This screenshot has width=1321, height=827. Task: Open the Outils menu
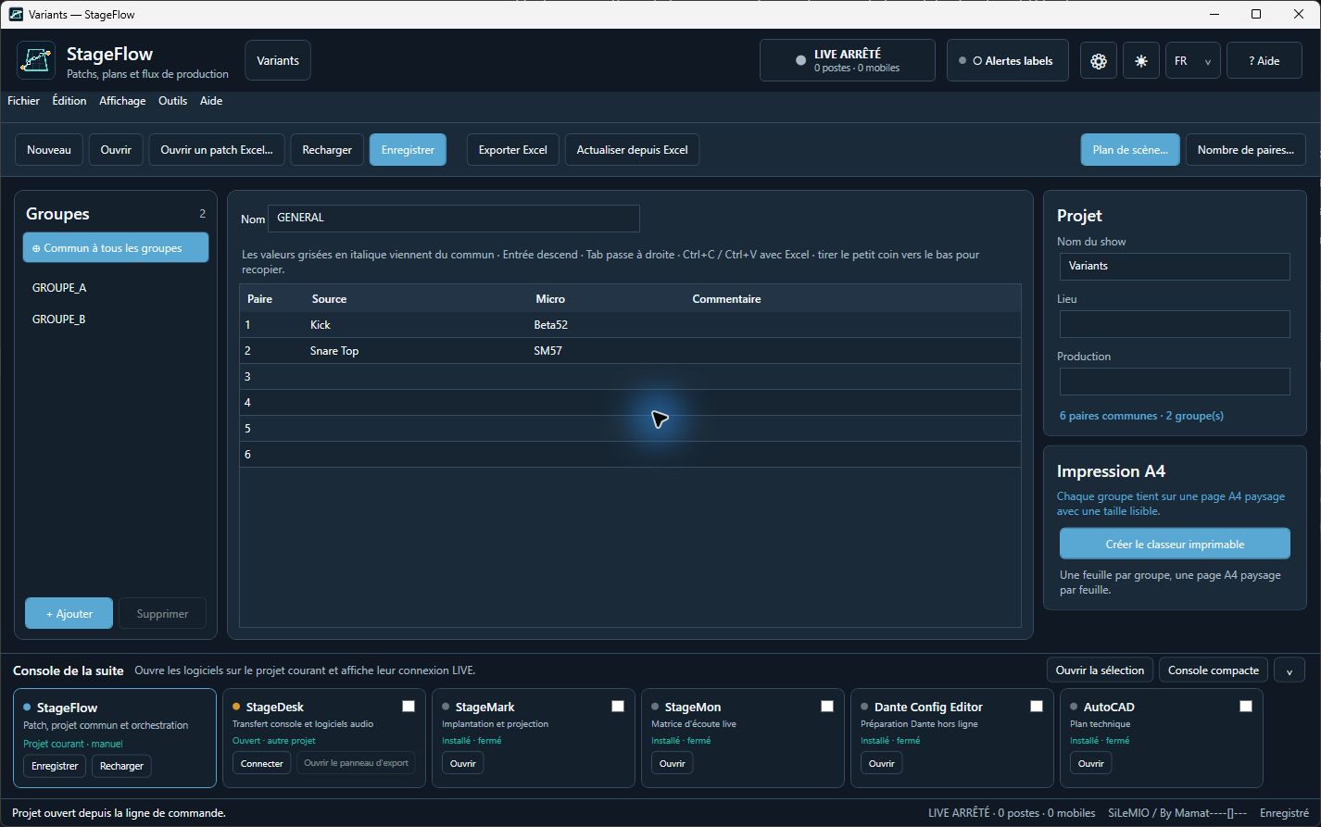click(173, 101)
